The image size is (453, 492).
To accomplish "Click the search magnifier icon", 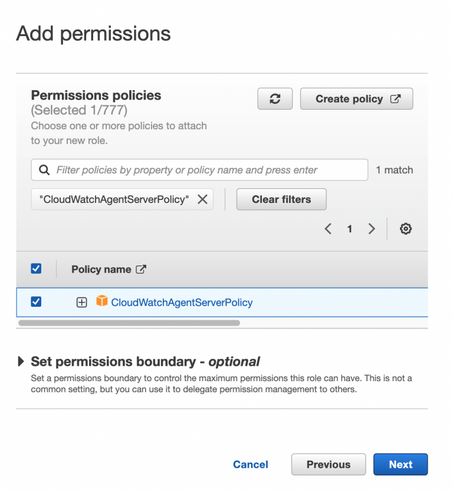I will tap(44, 170).
